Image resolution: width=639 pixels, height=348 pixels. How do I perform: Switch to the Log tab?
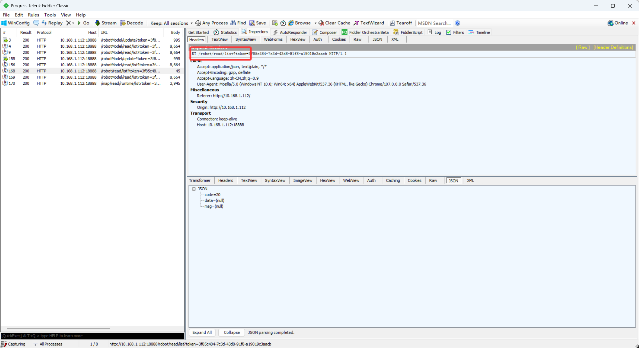[434, 32]
